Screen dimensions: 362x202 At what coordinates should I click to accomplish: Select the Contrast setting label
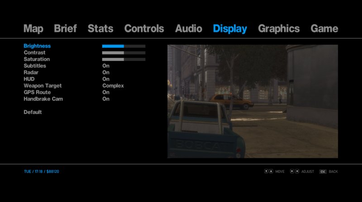click(x=35, y=52)
